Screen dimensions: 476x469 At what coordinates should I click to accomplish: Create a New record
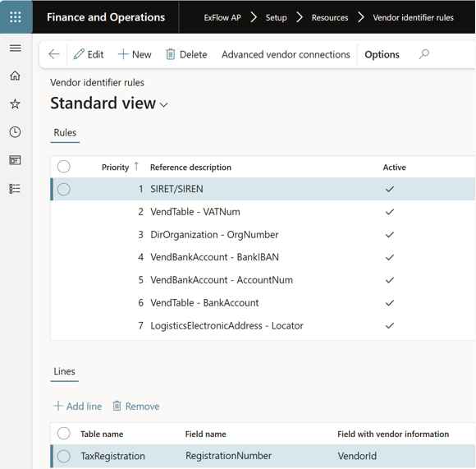point(135,54)
